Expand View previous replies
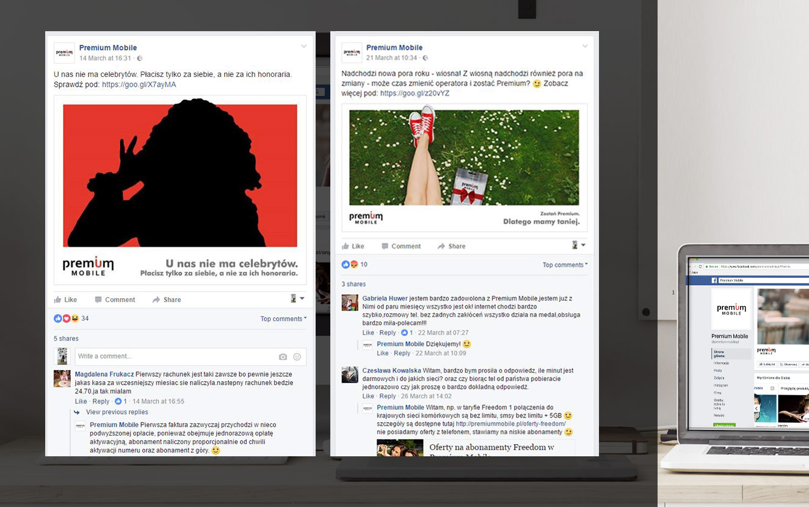The height and width of the screenshot is (507, 809). [117, 412]
